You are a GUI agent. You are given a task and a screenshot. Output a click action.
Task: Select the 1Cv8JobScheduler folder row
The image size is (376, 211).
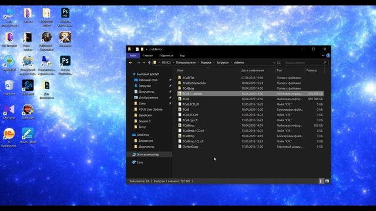point(250,83)
